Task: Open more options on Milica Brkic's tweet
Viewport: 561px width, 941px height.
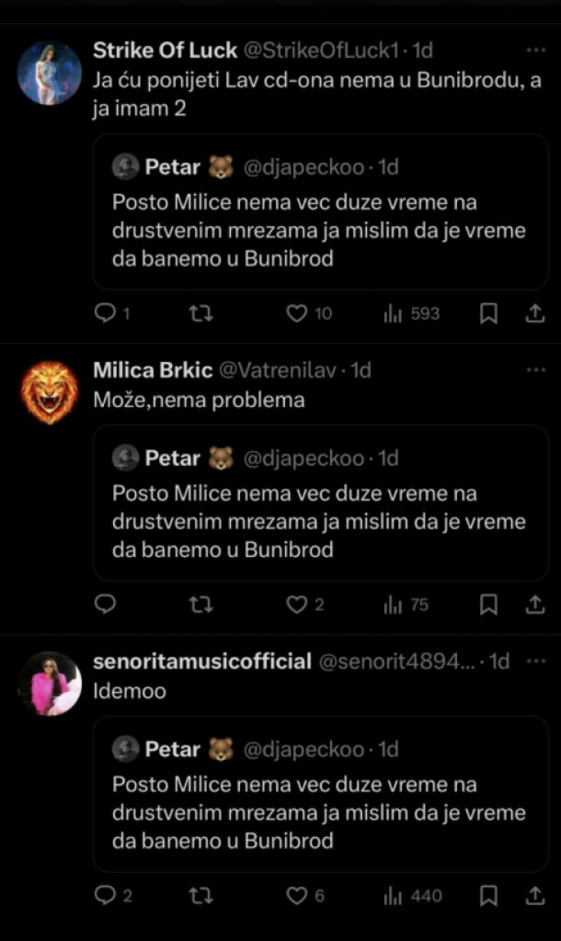Action: (535, 370)
